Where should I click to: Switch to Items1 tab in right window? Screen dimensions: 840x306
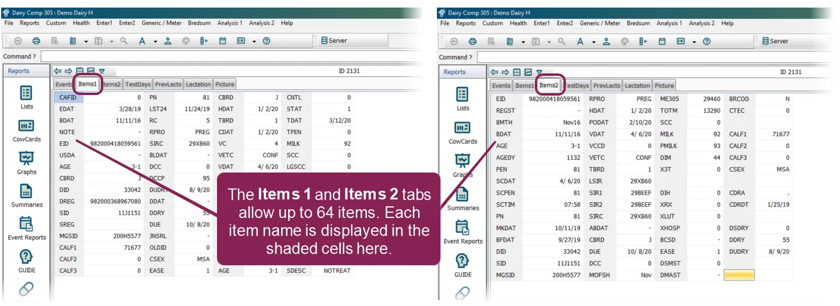pyautogui.click(x=524, y=86)
